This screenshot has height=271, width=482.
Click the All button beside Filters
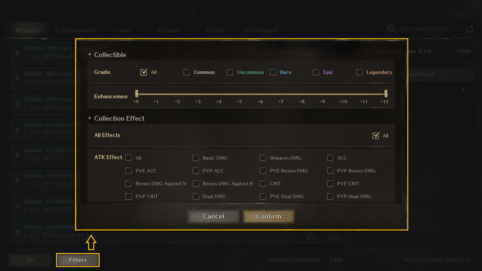tap(30, 260)
